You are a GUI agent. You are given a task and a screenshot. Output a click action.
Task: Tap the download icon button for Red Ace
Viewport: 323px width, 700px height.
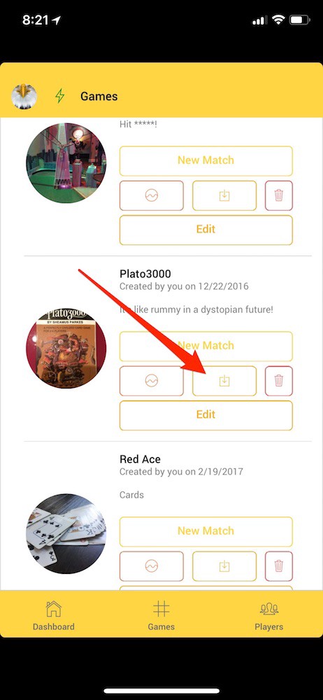click(224, 566)
